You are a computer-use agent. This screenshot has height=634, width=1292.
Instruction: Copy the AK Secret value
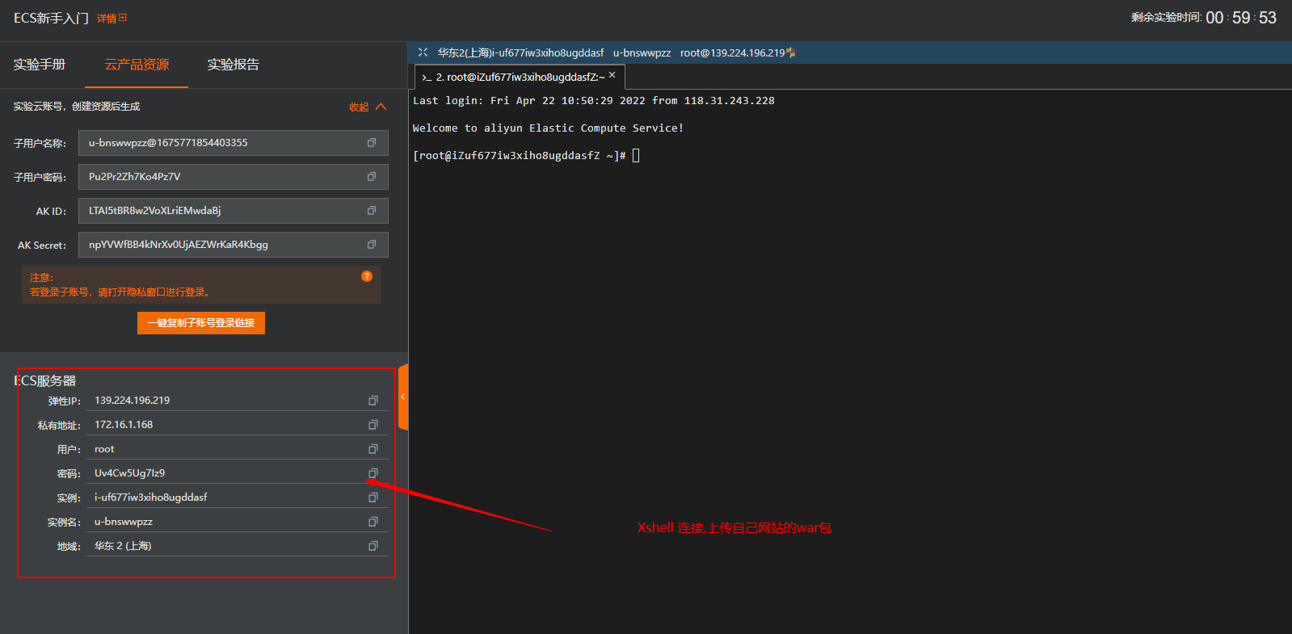(372, 245)
